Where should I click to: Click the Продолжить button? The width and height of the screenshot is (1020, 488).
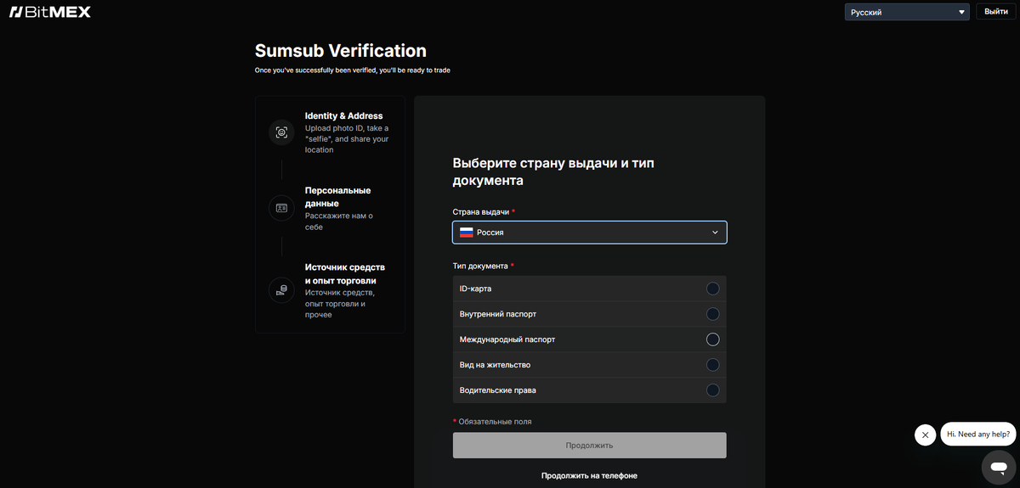589,446
